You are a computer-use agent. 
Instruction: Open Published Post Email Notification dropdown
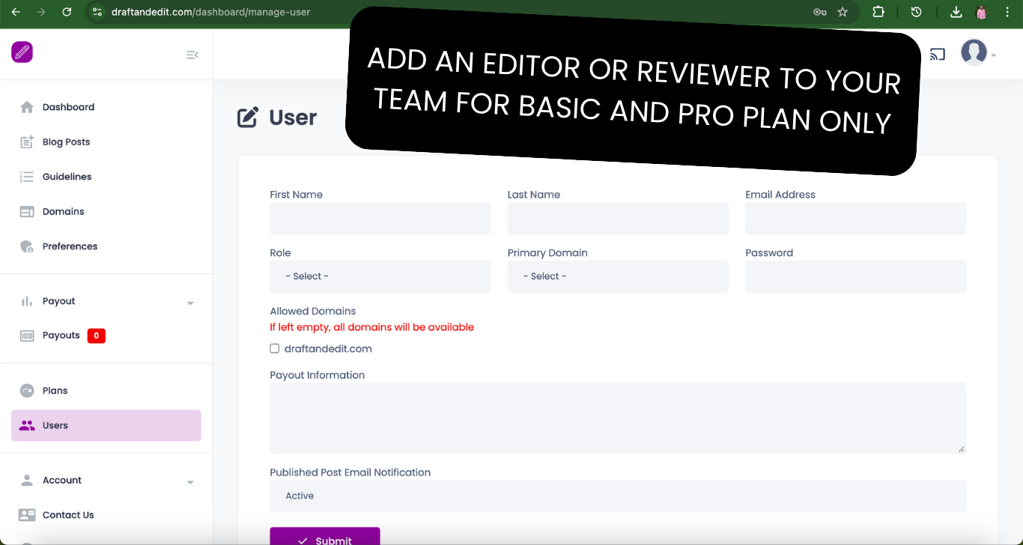(618, 496)
